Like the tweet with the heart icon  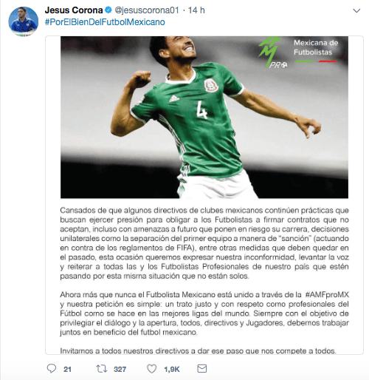tap(151, 369)
